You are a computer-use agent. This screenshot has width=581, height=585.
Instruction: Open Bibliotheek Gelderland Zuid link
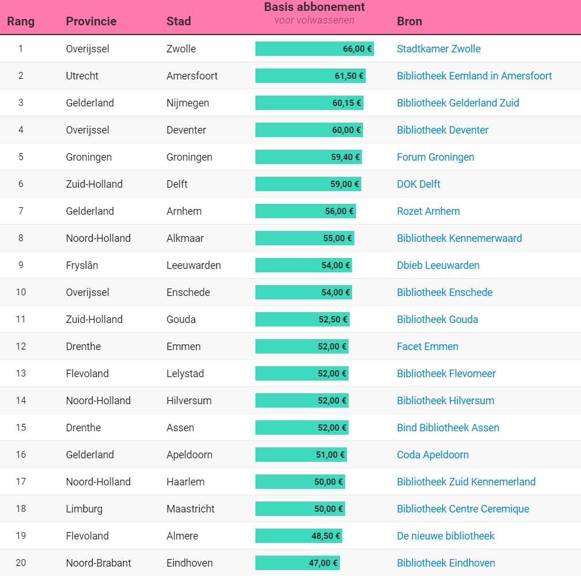point(458,103)
